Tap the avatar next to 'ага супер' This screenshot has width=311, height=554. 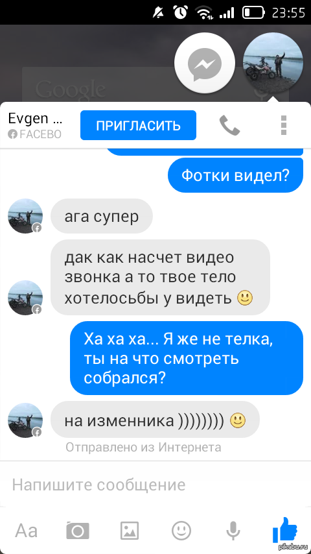[25, 216]
